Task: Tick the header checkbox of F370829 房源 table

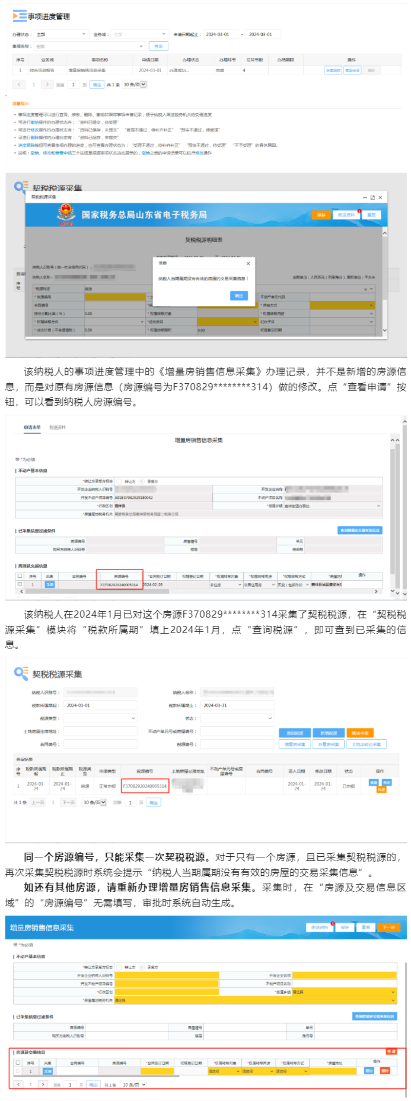Action: pos(20,576)
